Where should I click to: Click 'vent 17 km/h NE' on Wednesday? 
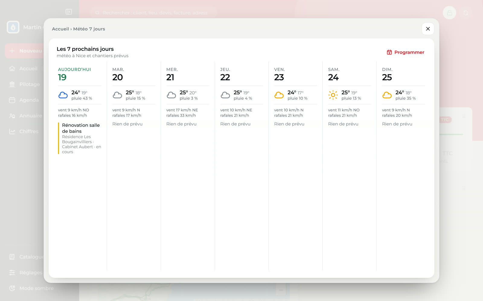(182, 110)
